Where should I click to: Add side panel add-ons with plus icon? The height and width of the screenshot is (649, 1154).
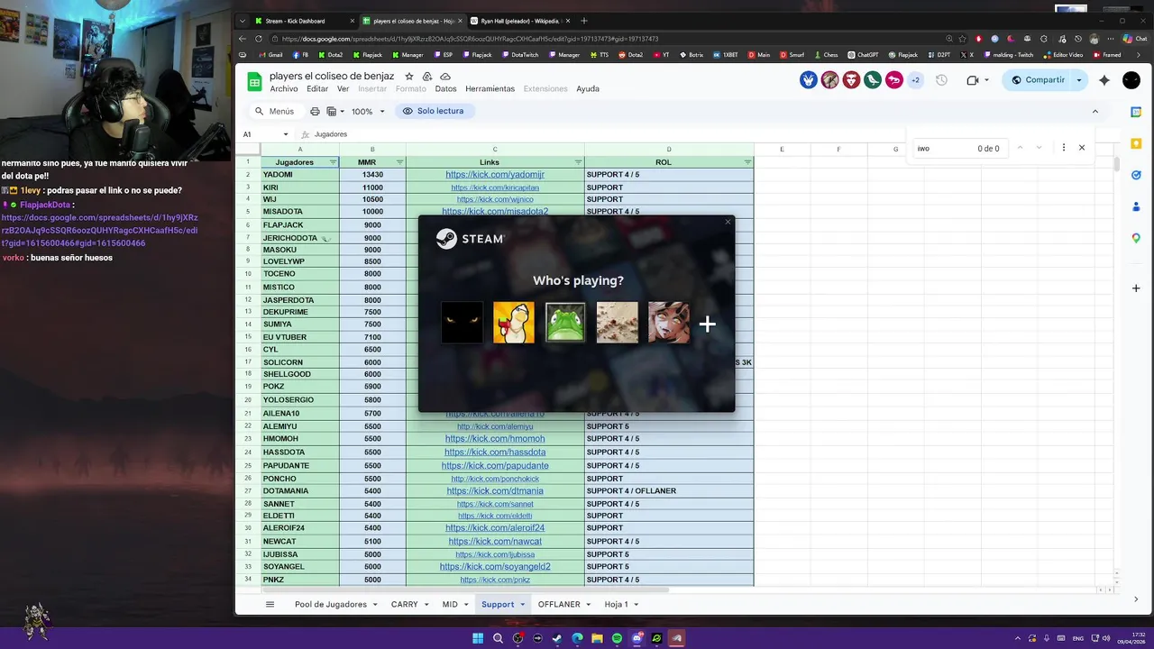(x=1136, y=288)
